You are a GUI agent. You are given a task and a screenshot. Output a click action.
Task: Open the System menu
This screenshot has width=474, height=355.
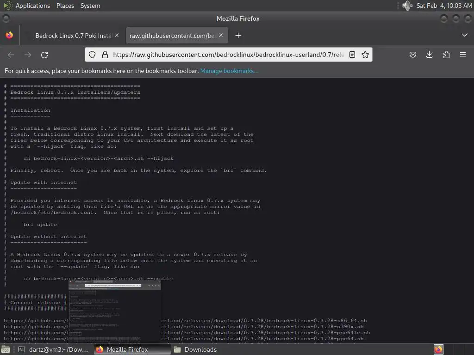pos(90,6)
